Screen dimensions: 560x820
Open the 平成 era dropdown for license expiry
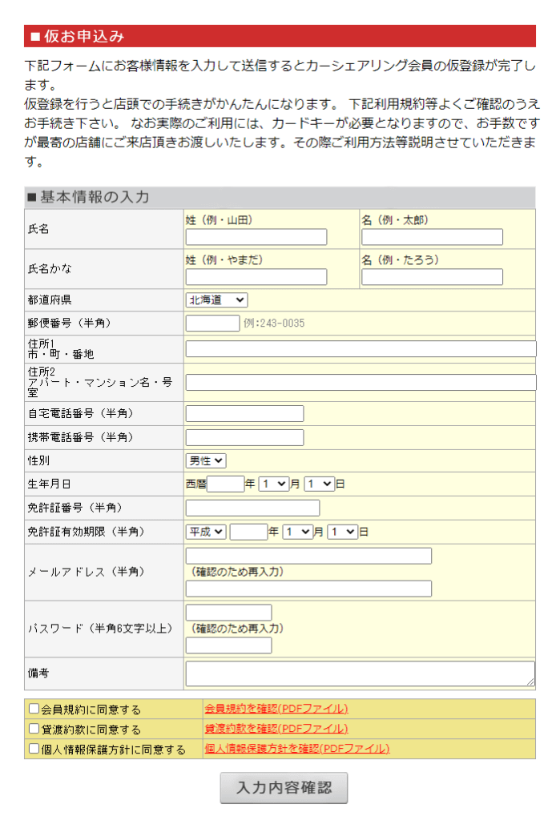pos(206,532)
